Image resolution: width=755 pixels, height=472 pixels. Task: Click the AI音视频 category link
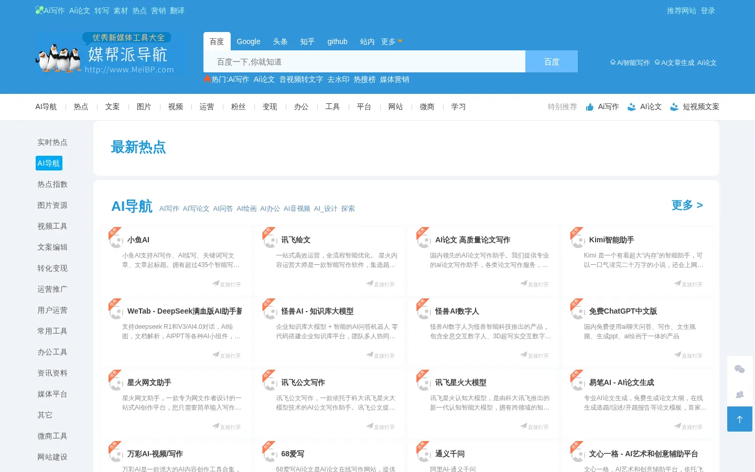pyautogui.click(x=297, y=209)
